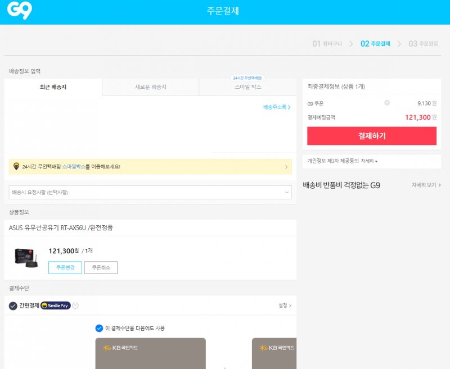Toggle the 간편결제 payment checkbox
450x369 pixels.
click(x=13, y=306)
